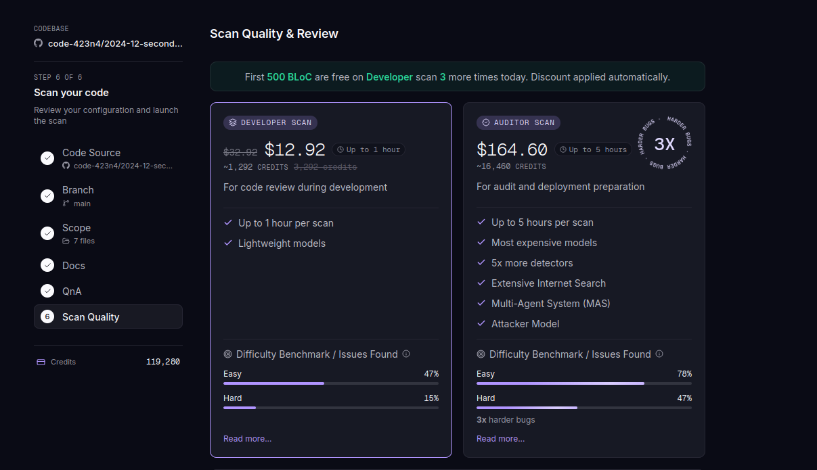Open the Code Source step

coord(108,158)
